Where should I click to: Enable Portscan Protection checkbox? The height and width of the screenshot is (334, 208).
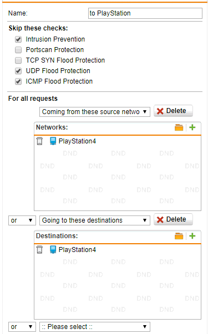[x=18, y=50]
